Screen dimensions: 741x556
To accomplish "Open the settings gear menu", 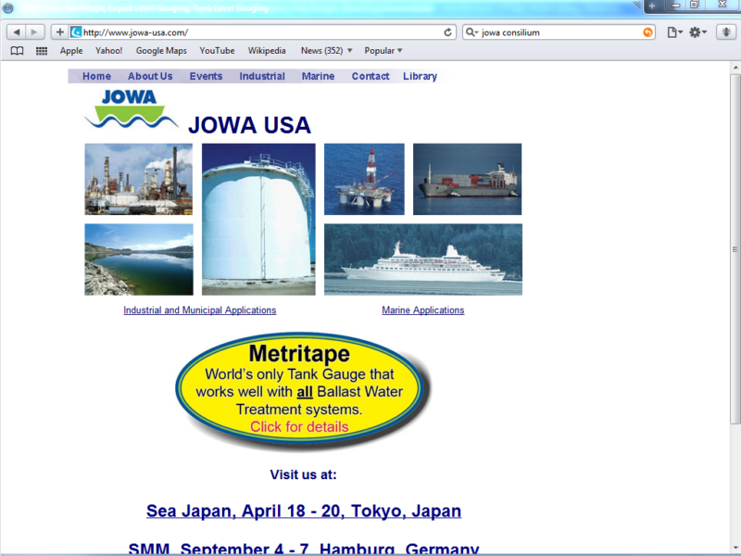I will point(697,32).
